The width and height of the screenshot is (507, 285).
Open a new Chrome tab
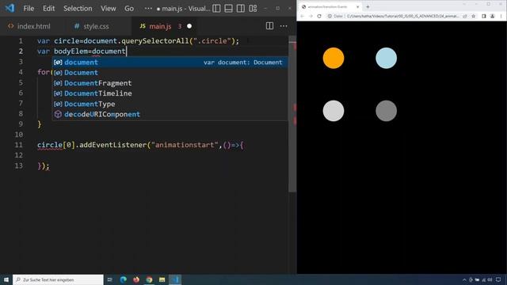(368, 7)
